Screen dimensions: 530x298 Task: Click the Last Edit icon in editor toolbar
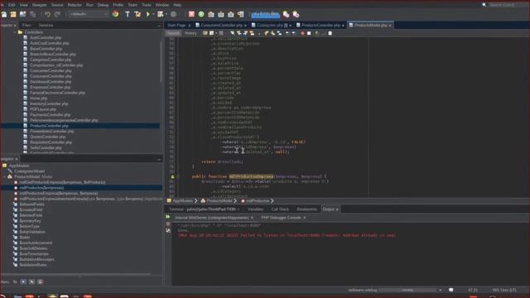pyautogui.click(x=205, y=33)
